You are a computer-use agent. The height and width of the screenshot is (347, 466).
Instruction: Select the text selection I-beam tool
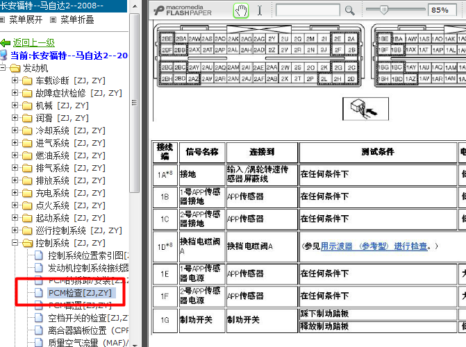(260, 10)
